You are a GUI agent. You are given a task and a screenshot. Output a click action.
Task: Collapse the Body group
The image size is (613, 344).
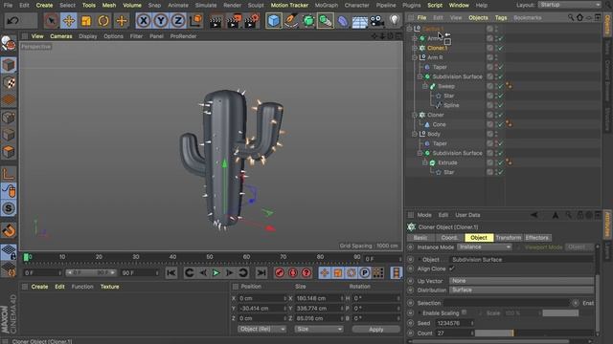pyautogui.click(x=415, y=134)
